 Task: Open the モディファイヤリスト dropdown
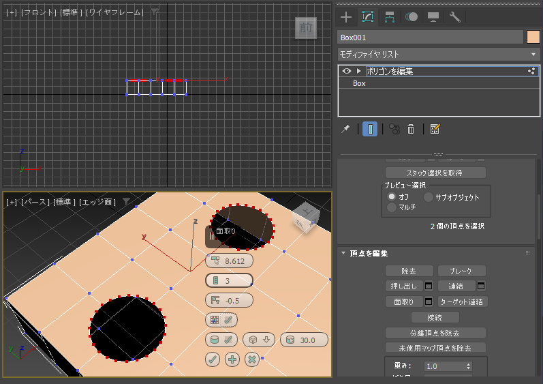click(438, 55)
